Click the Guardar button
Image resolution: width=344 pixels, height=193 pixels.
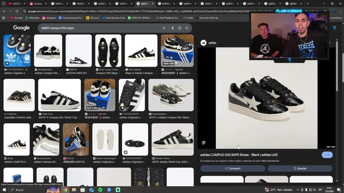tap(300, 168)
